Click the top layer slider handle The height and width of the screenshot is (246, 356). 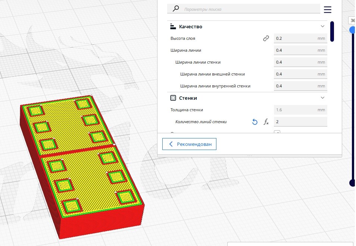click(x=353, y=30)
